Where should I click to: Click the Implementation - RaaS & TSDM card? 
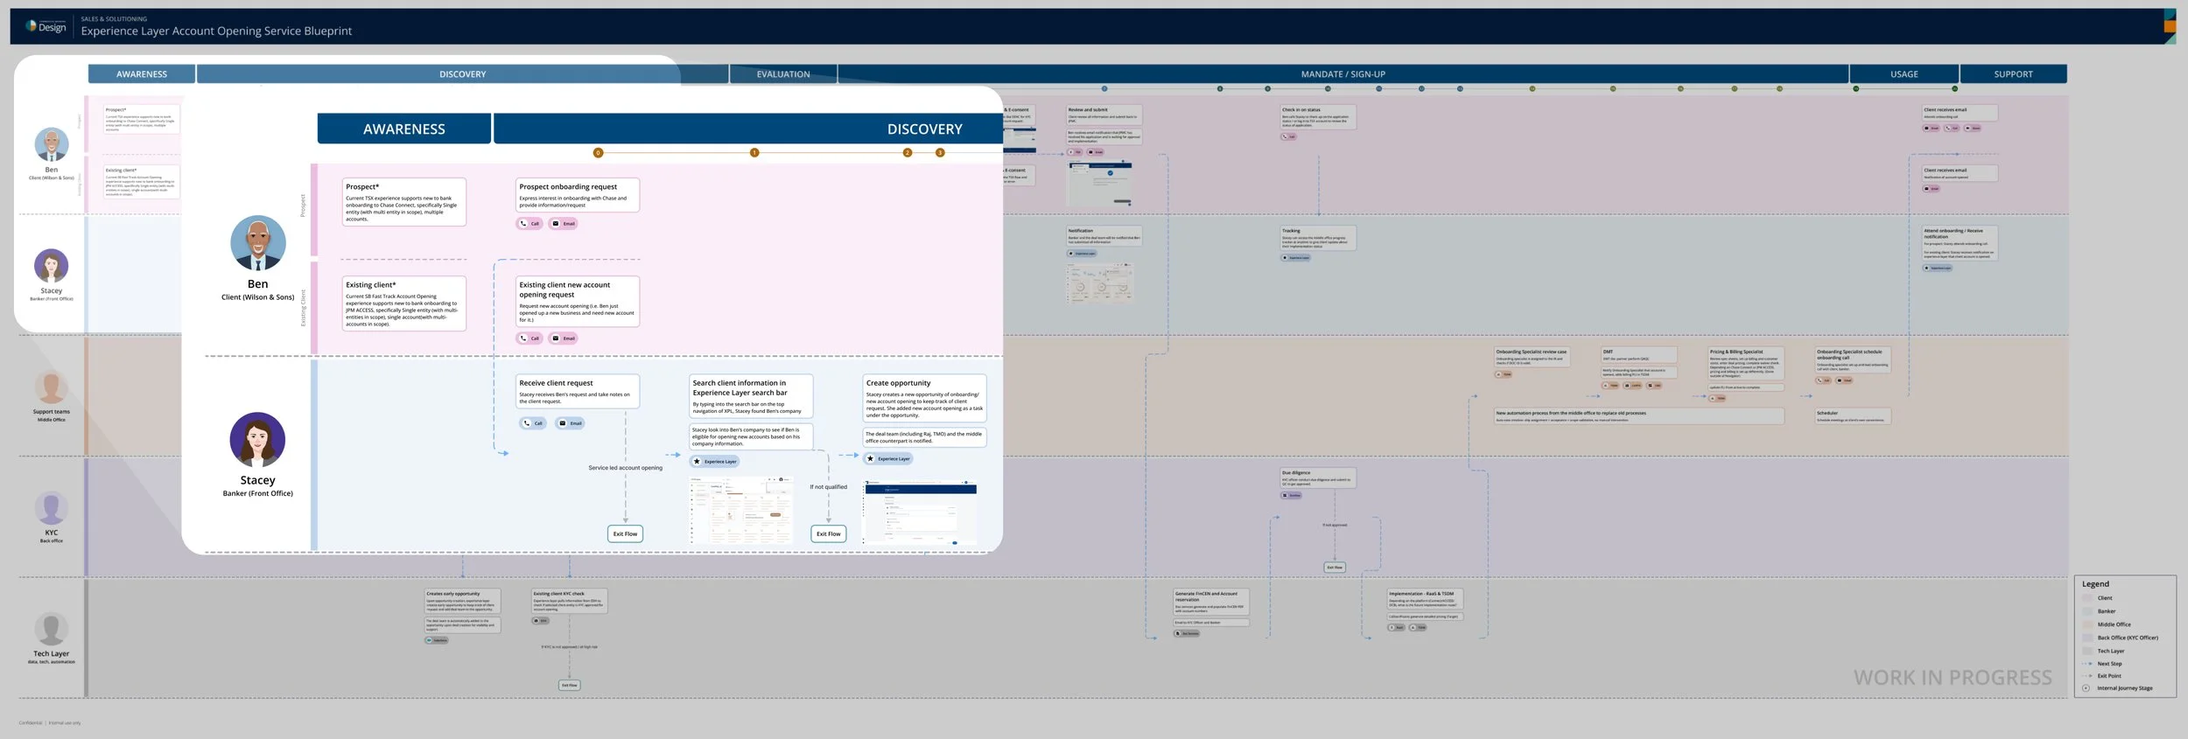1426,598
